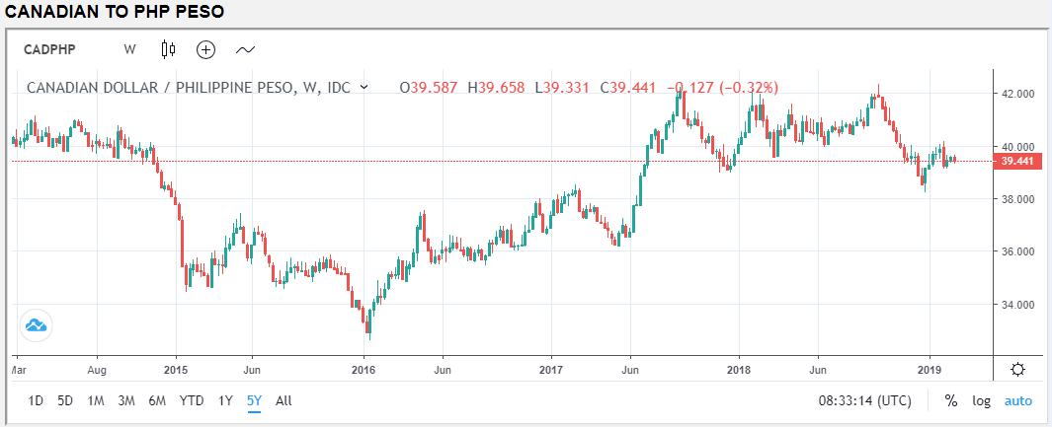Click the compare or add symbol plus icon
This screenshot has width=1052, height=427.
205,49
